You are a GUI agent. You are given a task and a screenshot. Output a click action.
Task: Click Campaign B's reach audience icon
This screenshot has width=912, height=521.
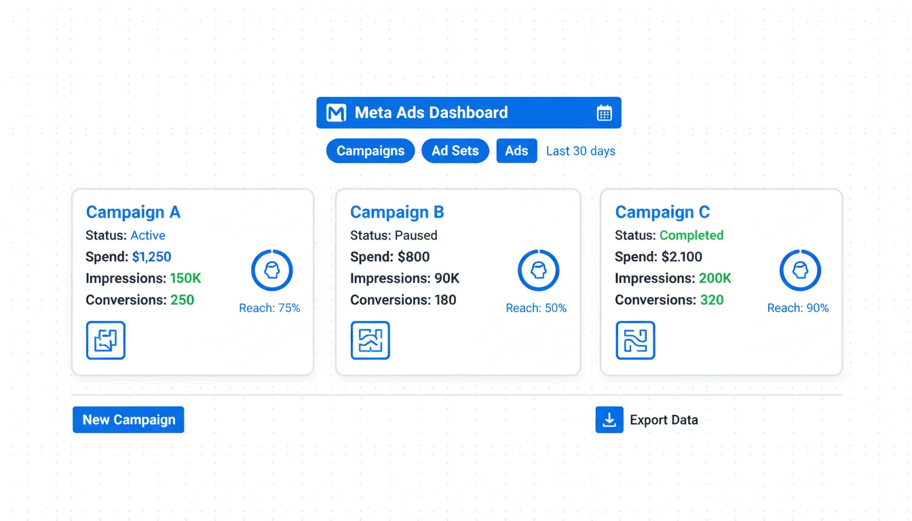[x=538, y=270]
